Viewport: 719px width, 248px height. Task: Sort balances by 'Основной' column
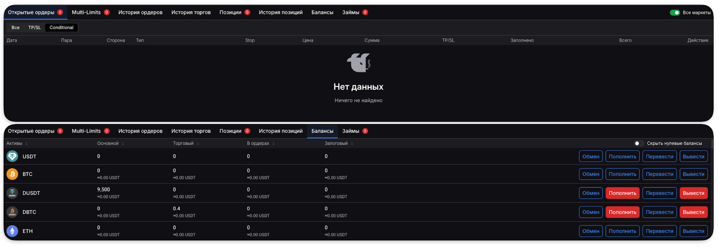110,143
